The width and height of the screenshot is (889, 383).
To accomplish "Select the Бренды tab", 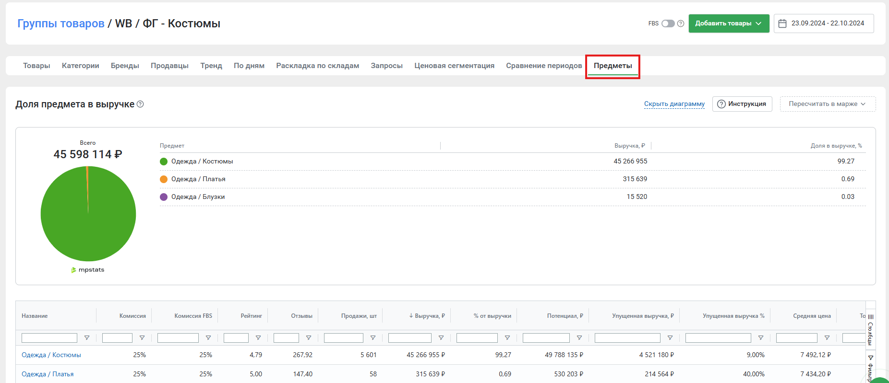I will (x=125, y=66).
